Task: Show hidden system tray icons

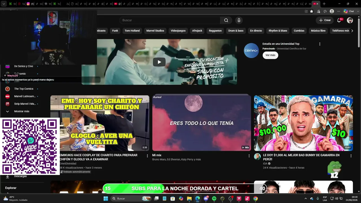Action: (x=306, y=198)
